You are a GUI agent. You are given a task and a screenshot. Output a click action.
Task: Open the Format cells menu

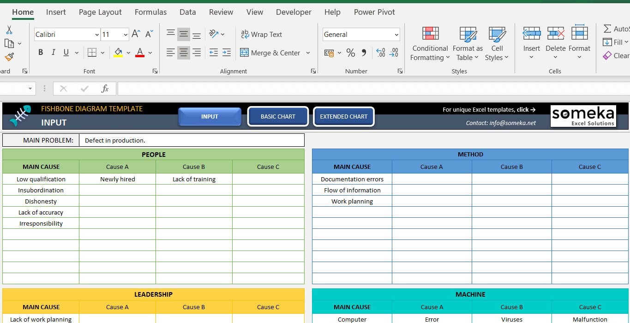[x=579, y=43]
